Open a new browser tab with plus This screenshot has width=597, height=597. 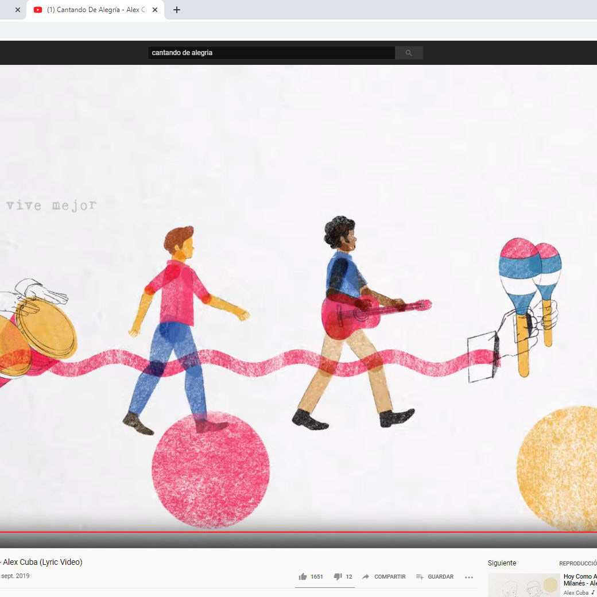pyautogui.click(x=177, y=10)
